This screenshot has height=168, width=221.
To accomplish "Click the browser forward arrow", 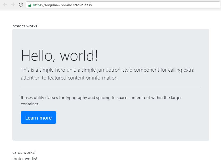I will pyautogui.click(x=13, y=5).
